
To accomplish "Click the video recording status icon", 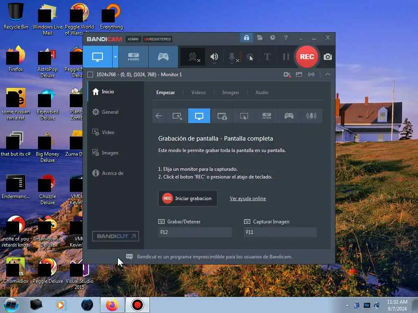I will [287, 75].
